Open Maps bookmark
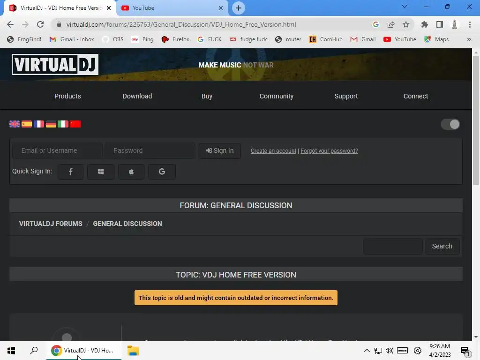This screenshot has width=480, height=360. click(x=436, y=39)
